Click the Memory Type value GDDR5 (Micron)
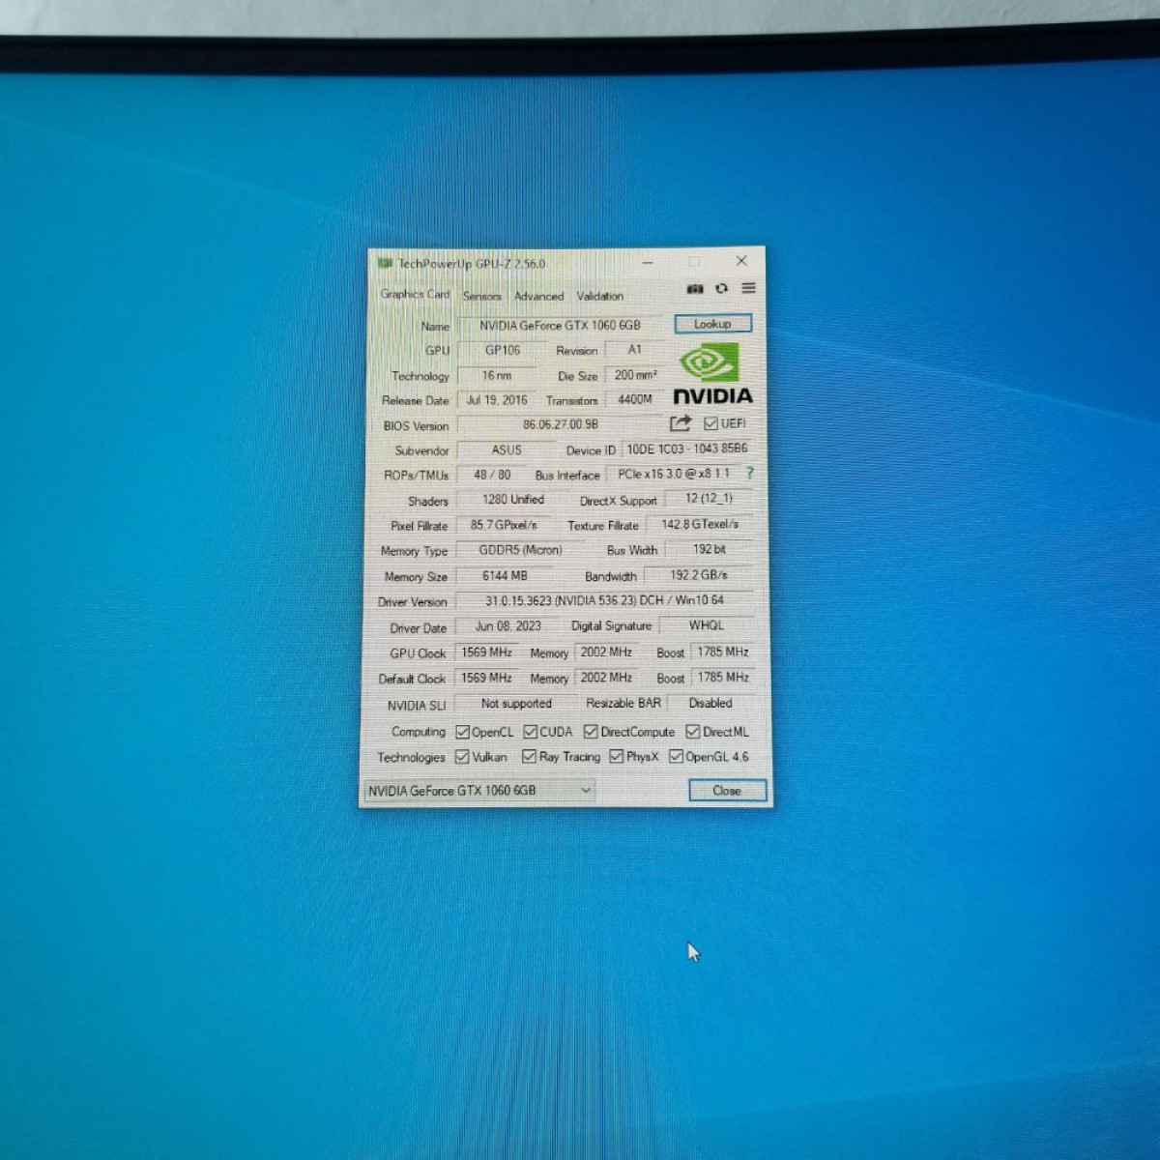The width and height of the screenshot is (1160, 1160). (x=521, y=550)
